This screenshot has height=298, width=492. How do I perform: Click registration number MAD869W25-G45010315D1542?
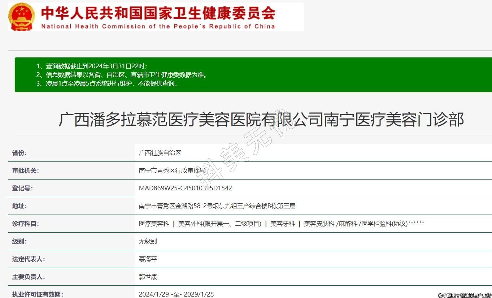coord(185,188)
